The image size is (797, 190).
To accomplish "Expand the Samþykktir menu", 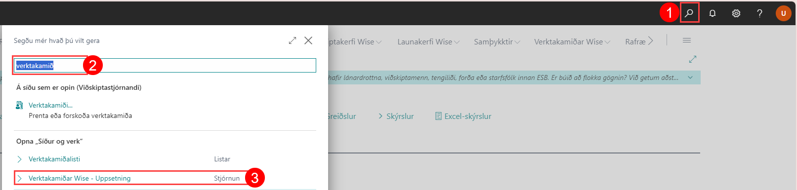I will click(x=497, y=42).
